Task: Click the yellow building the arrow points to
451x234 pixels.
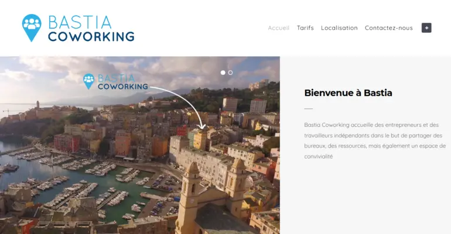Action: tap(200, 139)
